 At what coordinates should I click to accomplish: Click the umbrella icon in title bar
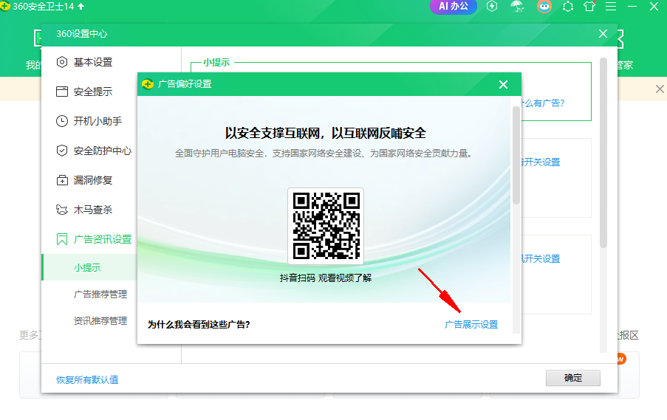point(517,7)
